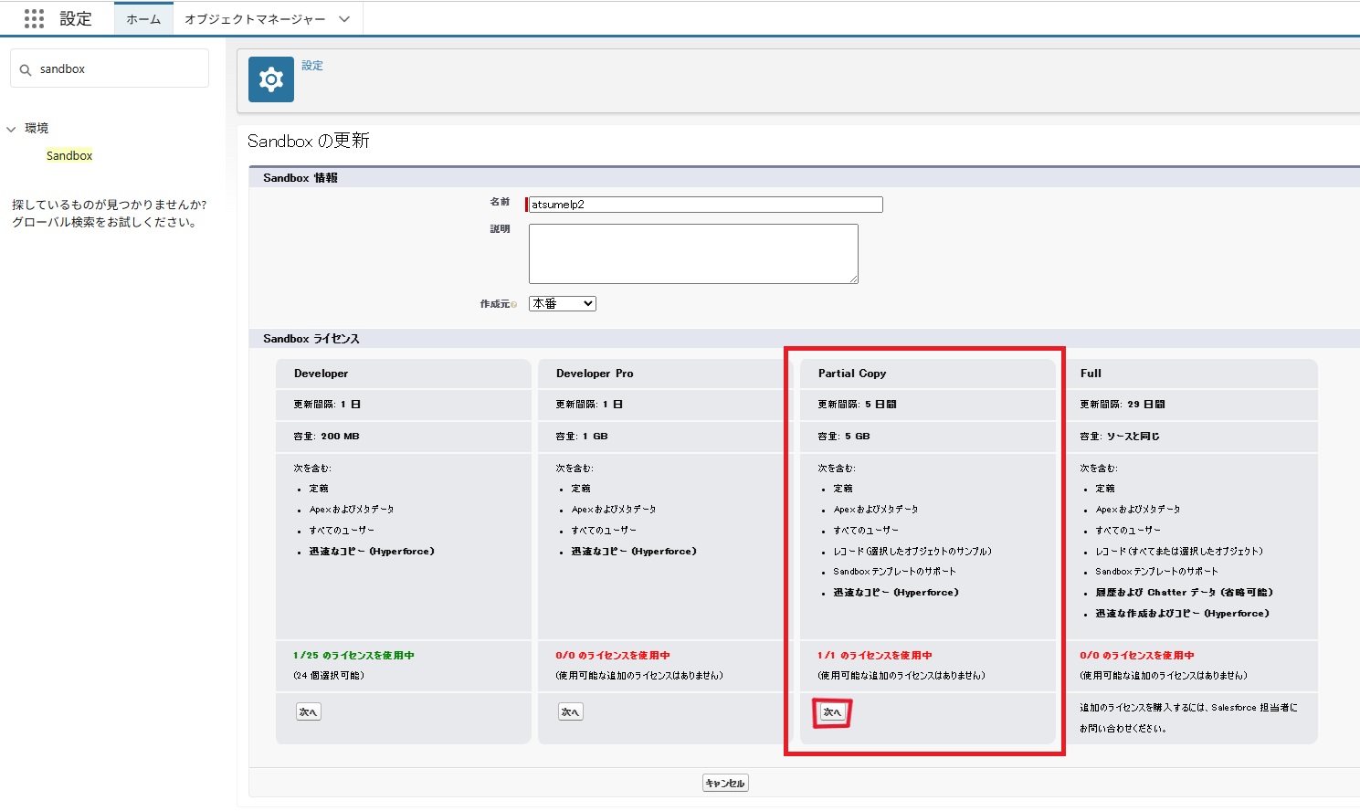The height and width of the screenshot is (811, 1360).
Task: Click 次へ under Developer Pro license
Action: (570, 711)
